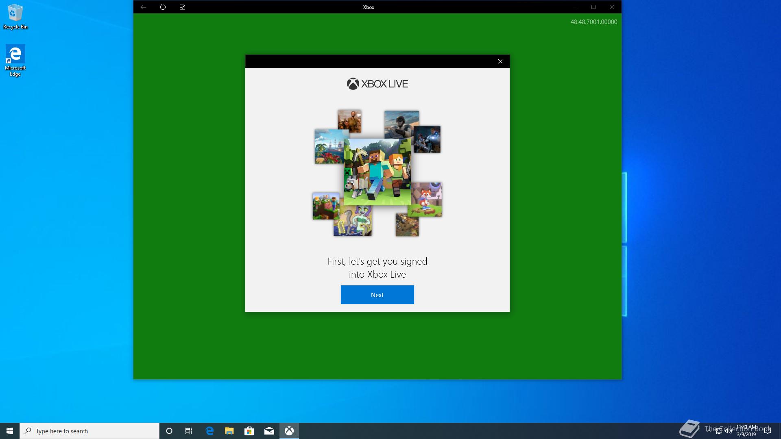Image resolution: width=781 pixels, height=439 pixels.
Task: Open Cortana from the taskbar circle icon
Action: (169, 431)
